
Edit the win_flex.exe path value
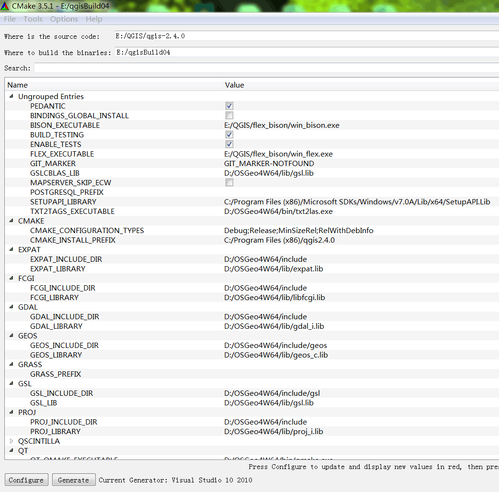(278, 154)
